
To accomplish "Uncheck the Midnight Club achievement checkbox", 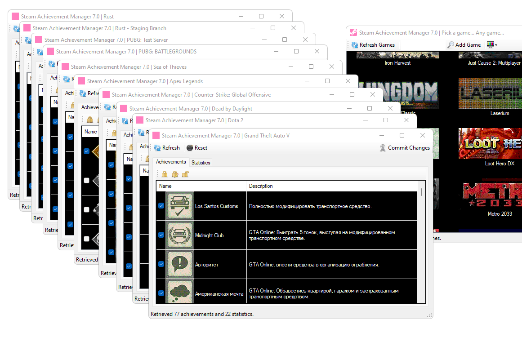I will pos(161,235).
